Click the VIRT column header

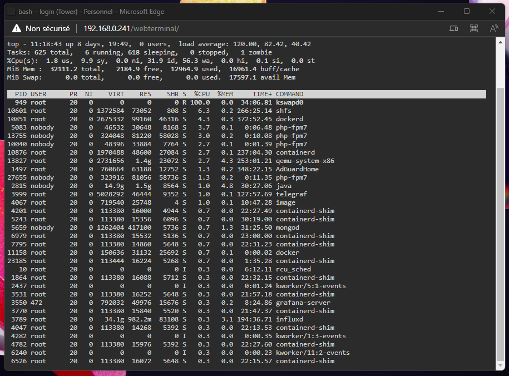click(116, 94)
